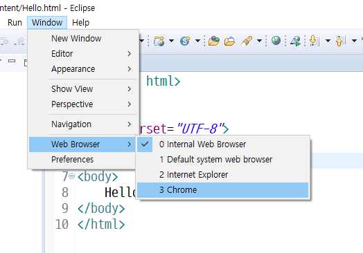Expand the Appearance submenu
The width and height of the screenshot is (363, 253).
83,69
